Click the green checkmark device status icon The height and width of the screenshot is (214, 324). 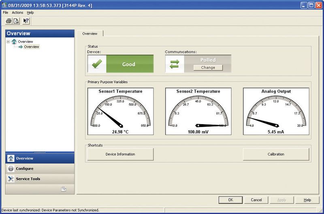(96, 64)
